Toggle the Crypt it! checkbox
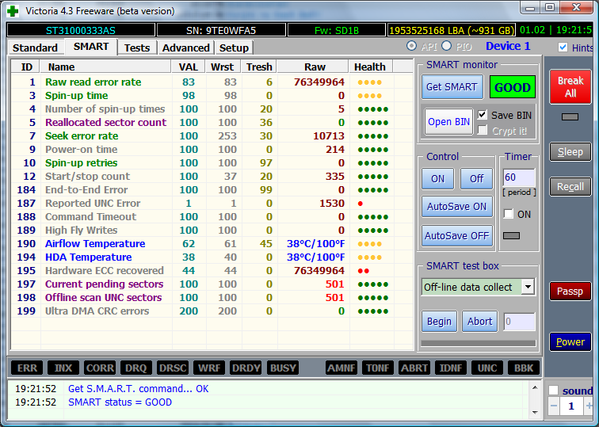599x427 pixels. 483,130
